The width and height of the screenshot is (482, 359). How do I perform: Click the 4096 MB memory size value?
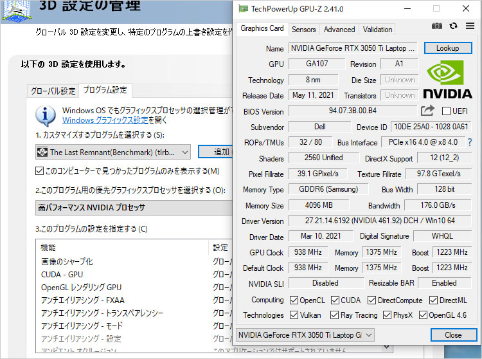point(319,205)
